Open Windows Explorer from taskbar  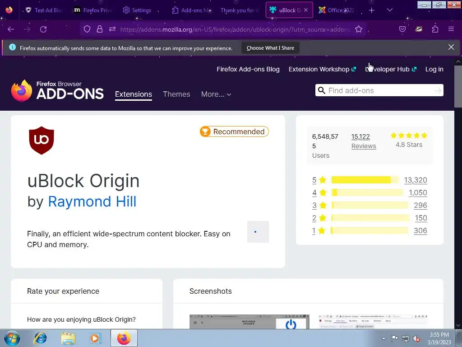click(x=68, y=338)
